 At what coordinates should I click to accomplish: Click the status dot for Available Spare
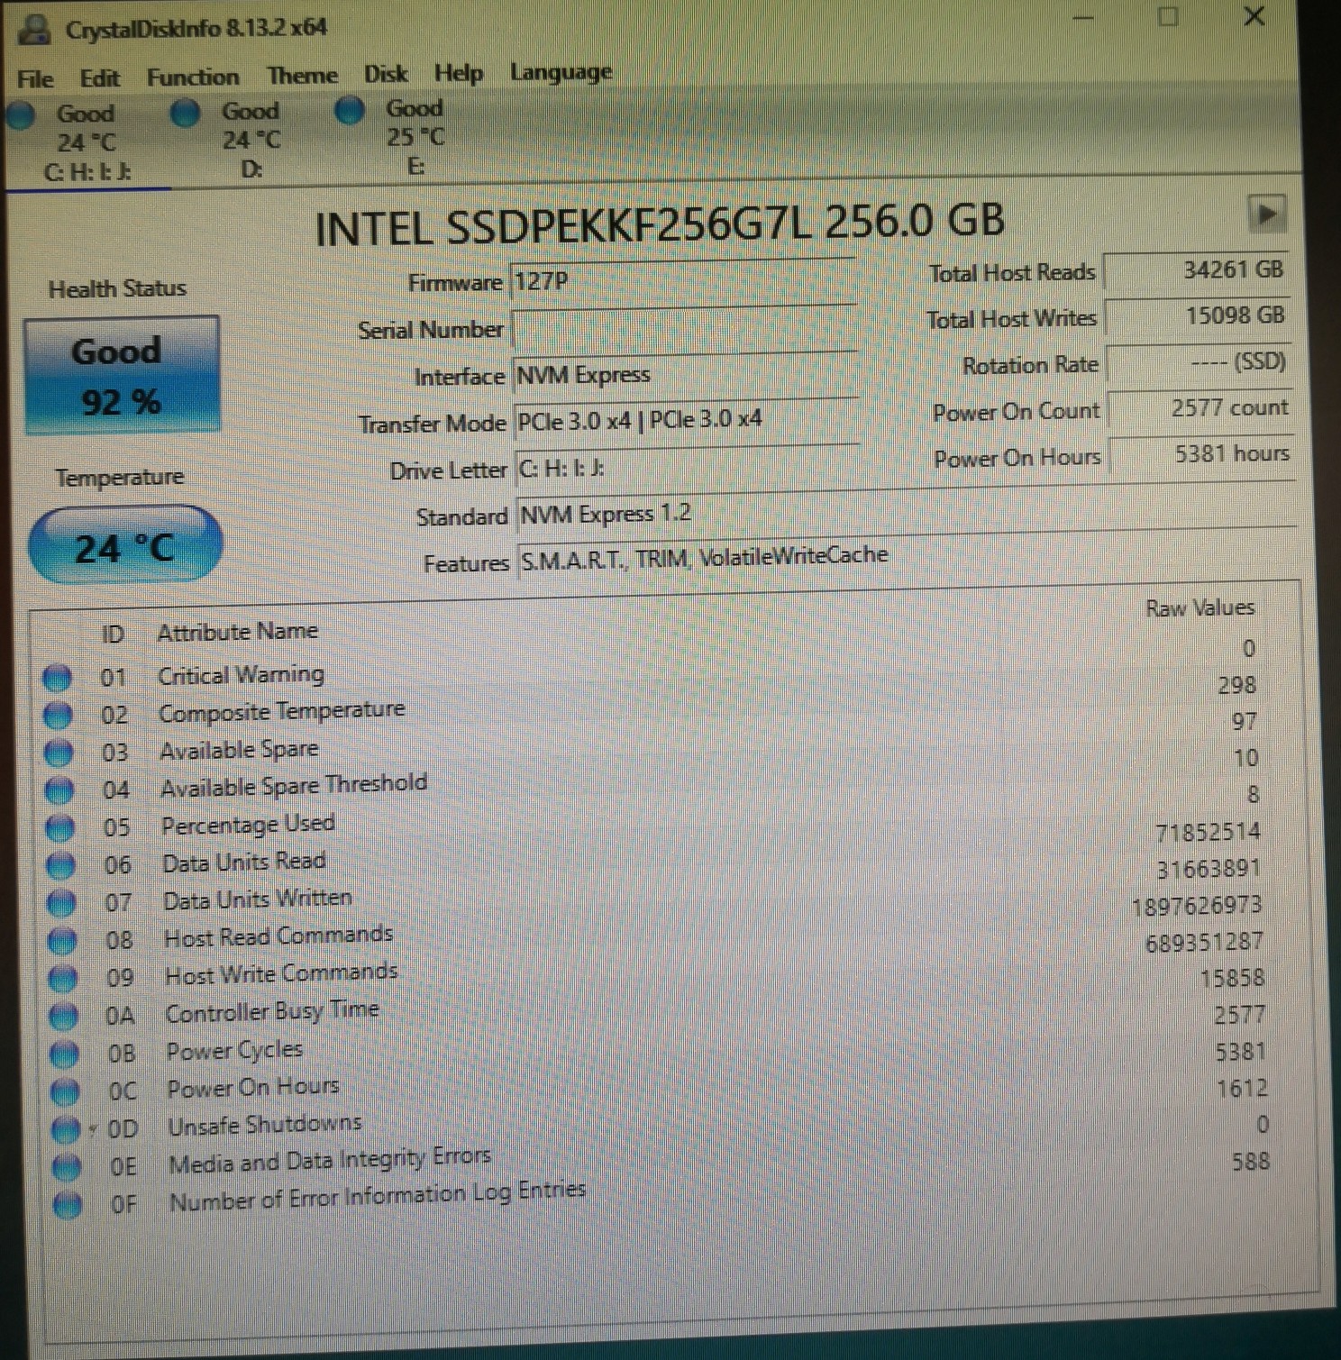59,753
